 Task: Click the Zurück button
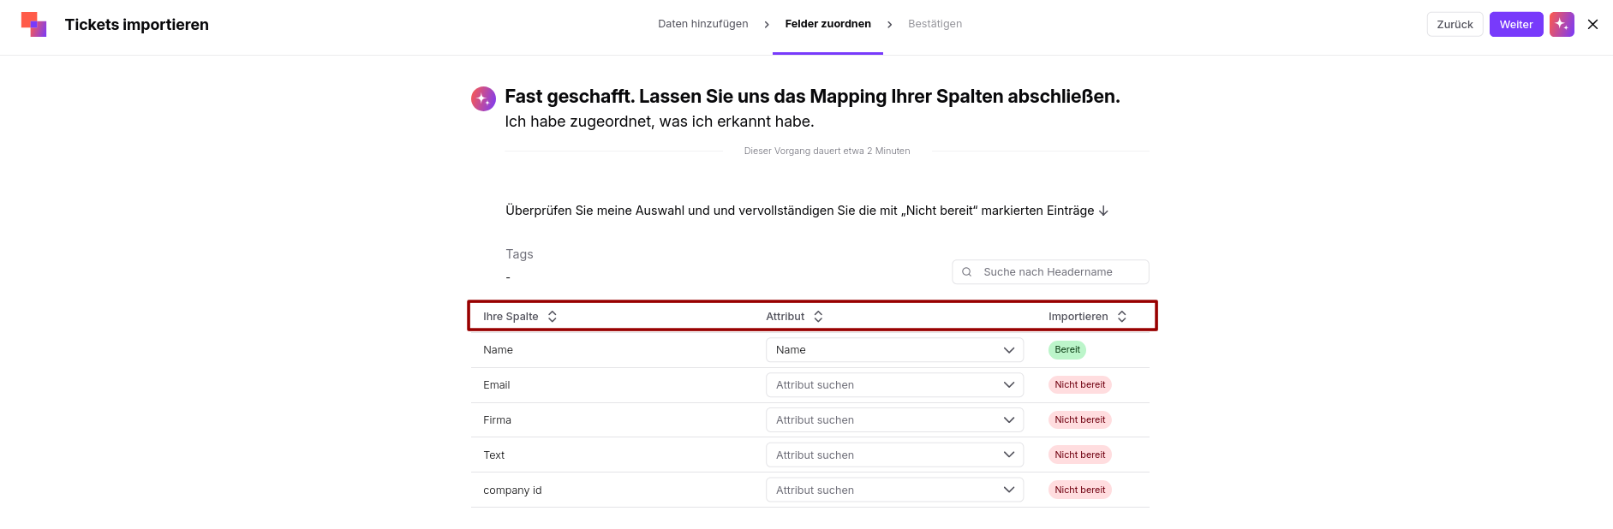tap(1455, 24)
